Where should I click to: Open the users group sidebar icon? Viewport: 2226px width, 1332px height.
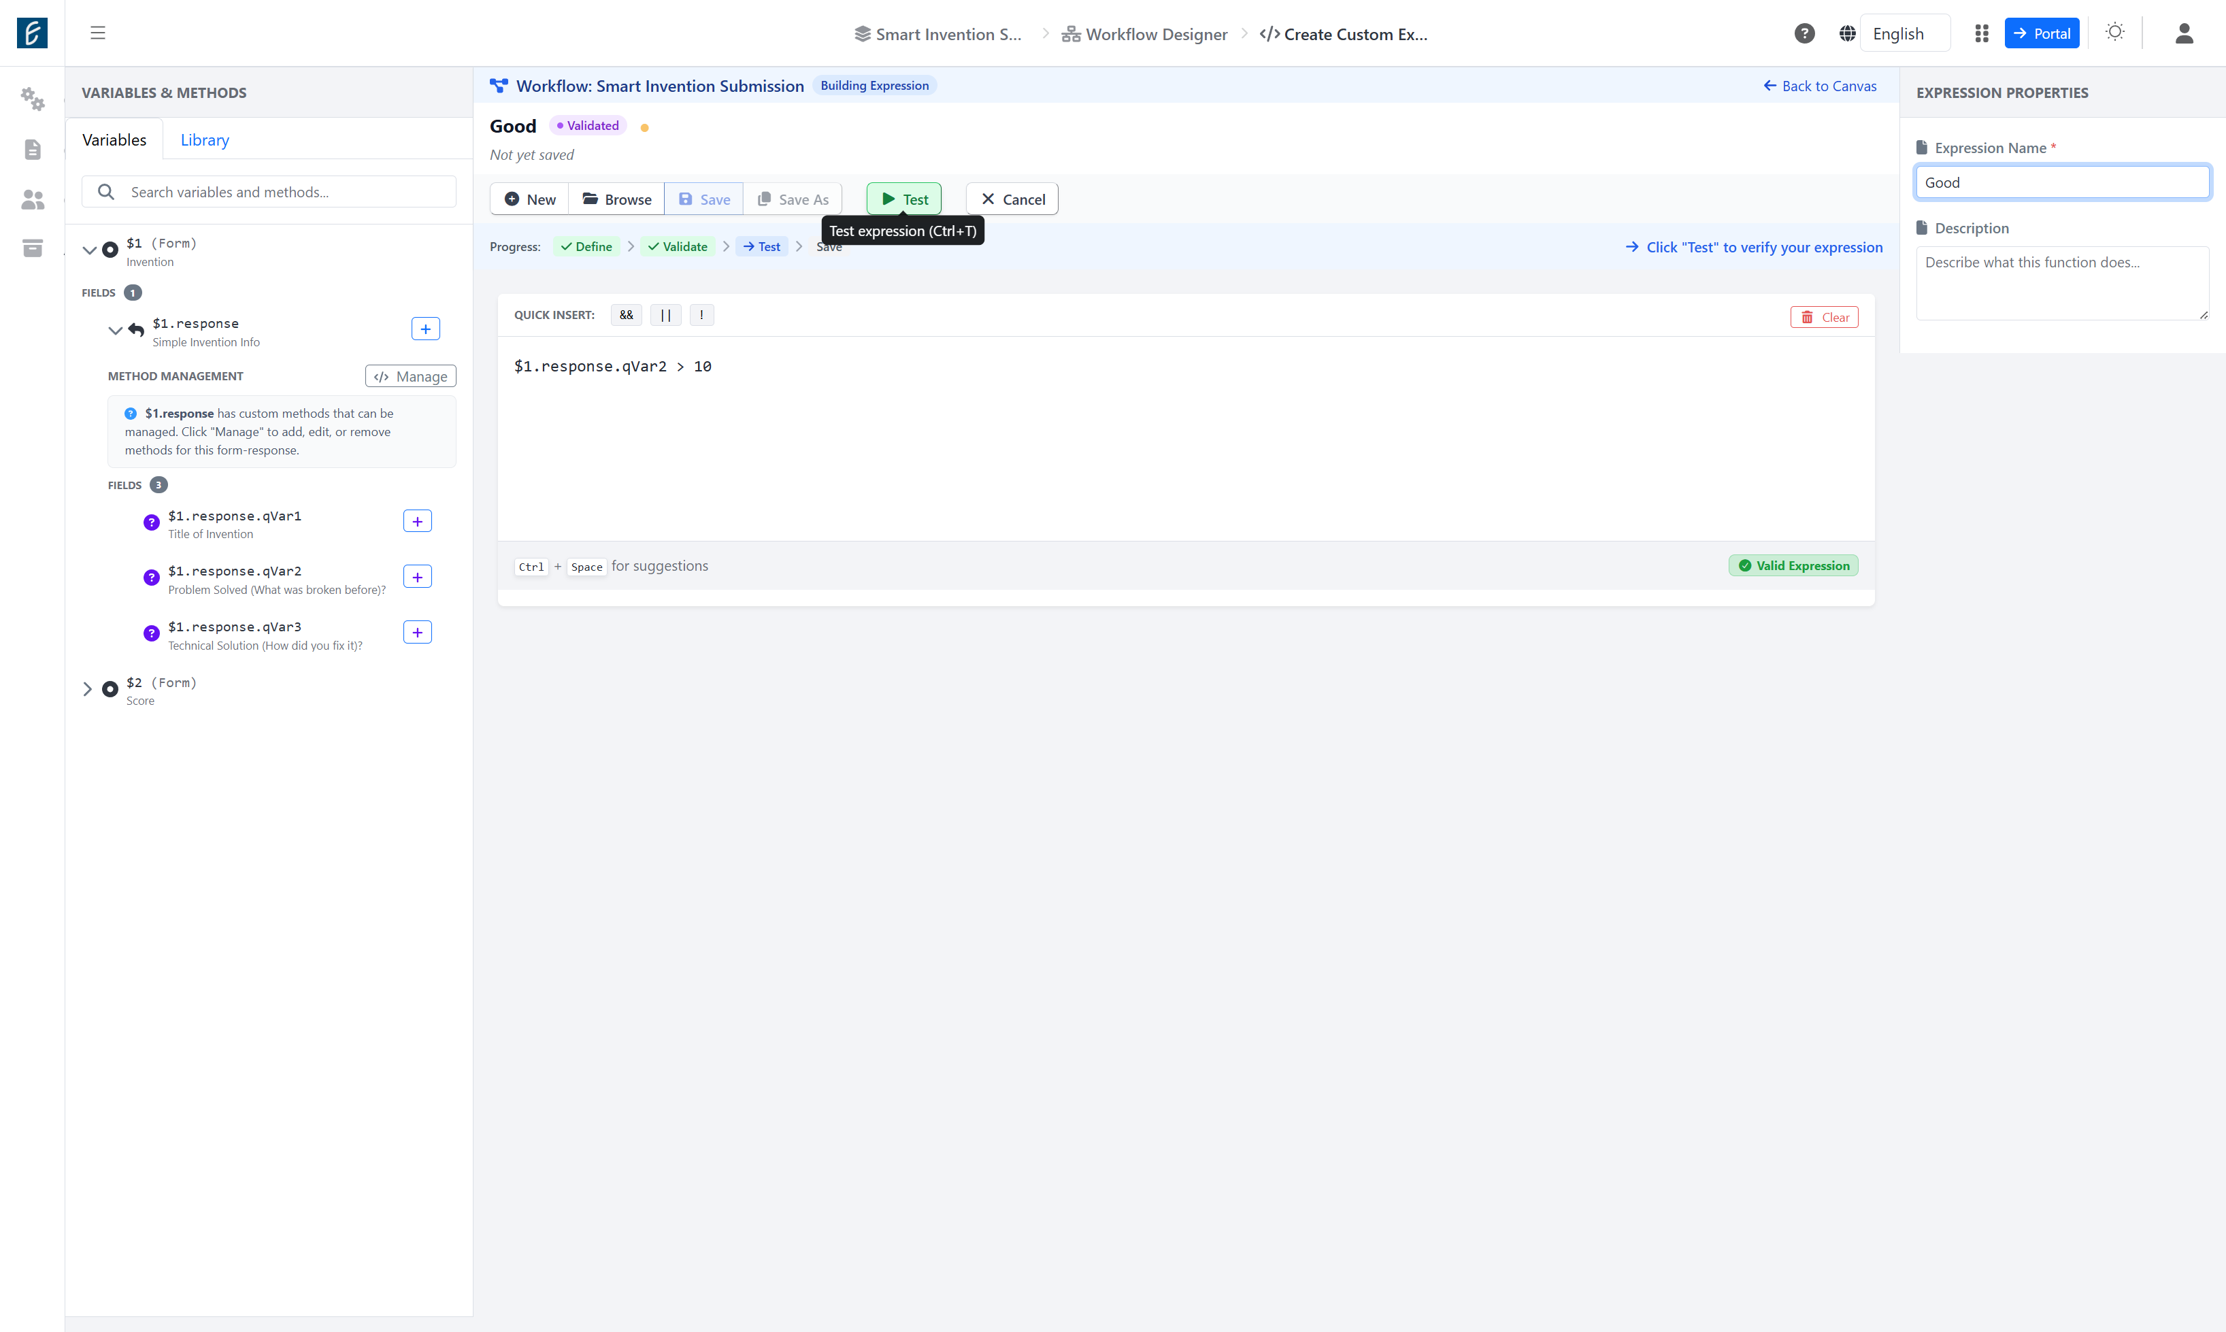click(32, 199)
